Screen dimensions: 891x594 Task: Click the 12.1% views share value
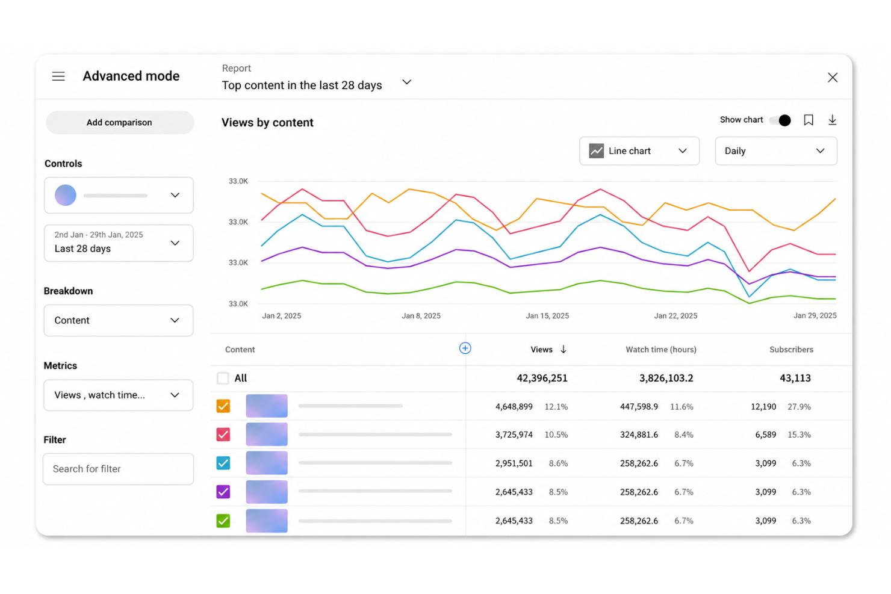[x=556, y=407]
